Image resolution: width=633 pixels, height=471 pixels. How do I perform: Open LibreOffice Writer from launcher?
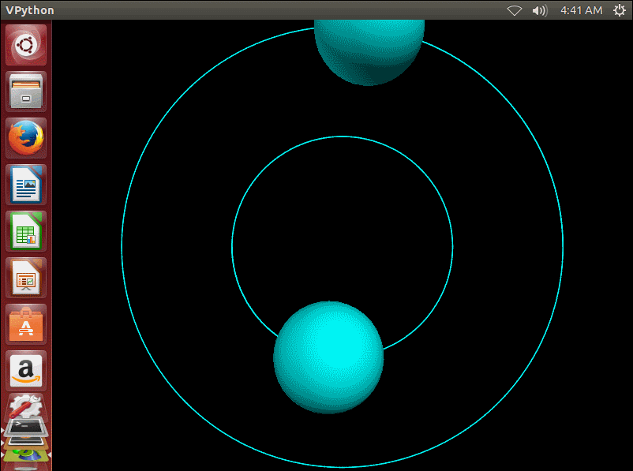[x=26, y=185]
